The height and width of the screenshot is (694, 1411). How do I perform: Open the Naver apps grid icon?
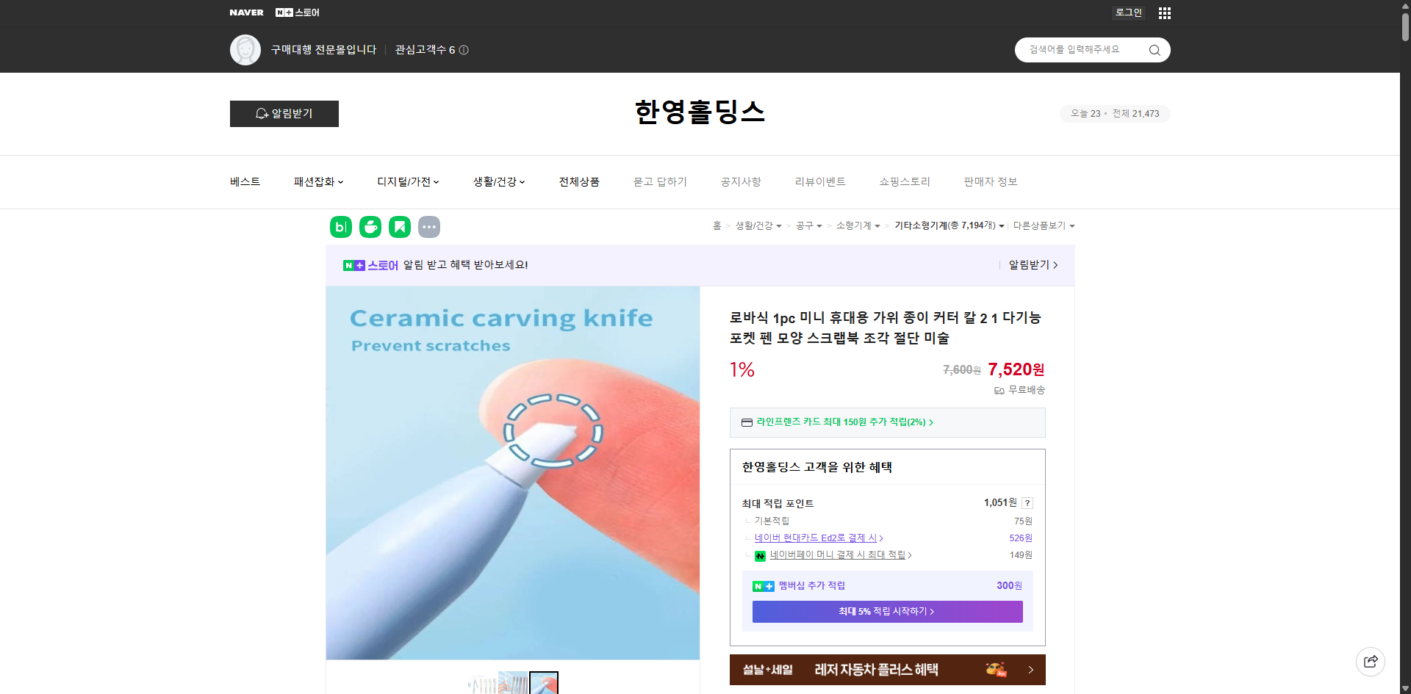pos(1164,12)
